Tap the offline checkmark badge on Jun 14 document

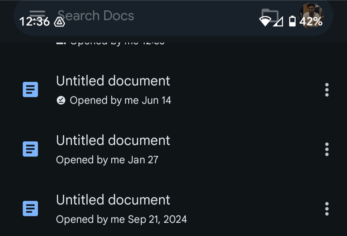[x=61, y=100]
